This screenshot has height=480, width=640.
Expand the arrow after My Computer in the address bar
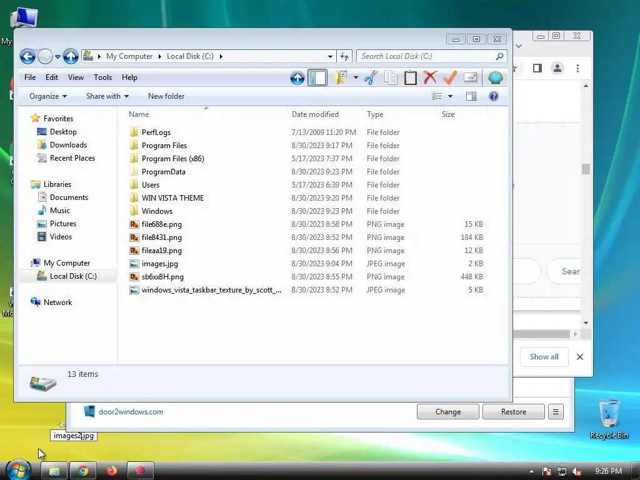click(159, 56)
